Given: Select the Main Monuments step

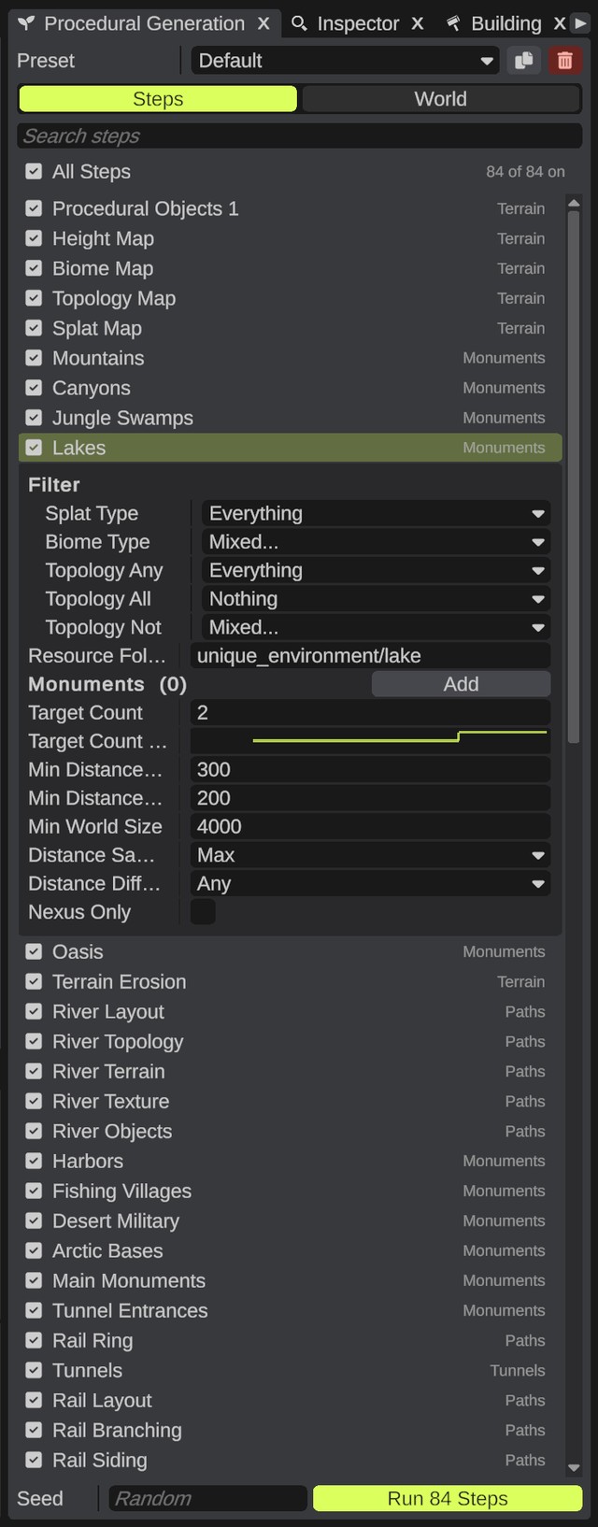Looking at the screenshot, I should (290, 1280).
